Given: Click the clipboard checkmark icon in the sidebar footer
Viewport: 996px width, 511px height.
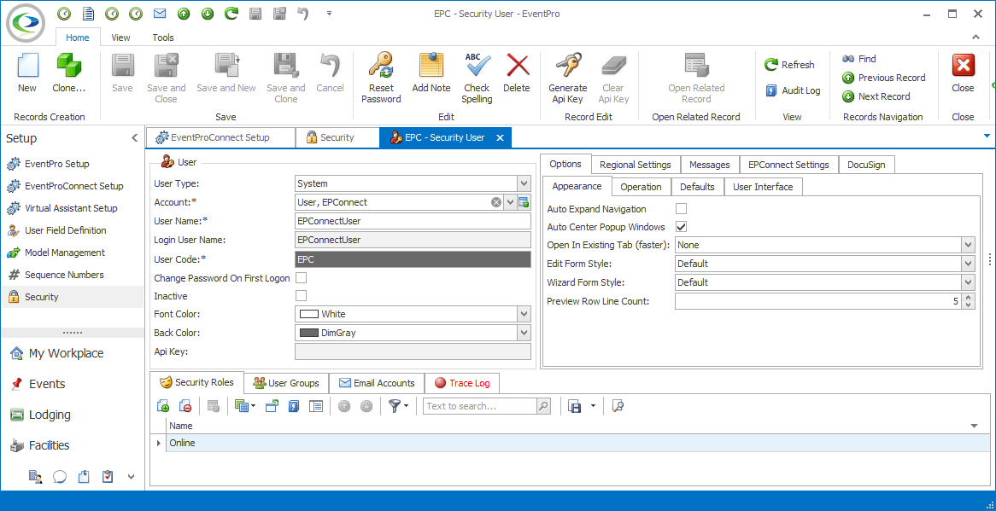Looking at the screenshot, I should pyautogui.click(x=108, y=476).
